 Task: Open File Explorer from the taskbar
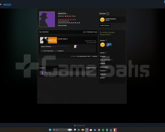tap(83, 130)
